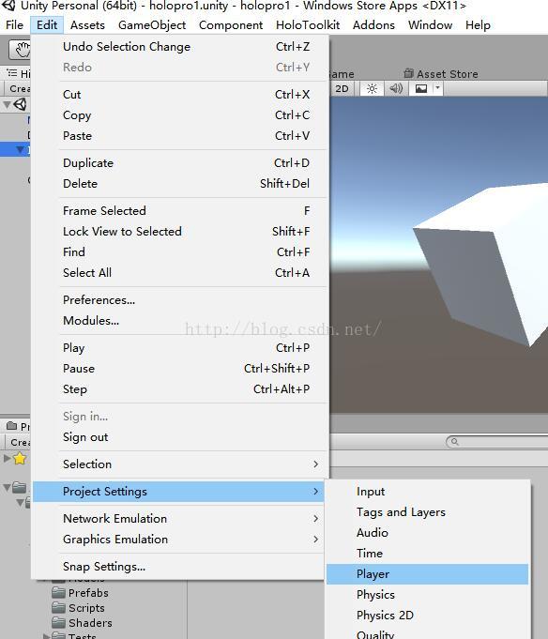Open the Component menu
Image resolution: width=548 pixels, height=639 pixels.
click(x=231, y=24)
